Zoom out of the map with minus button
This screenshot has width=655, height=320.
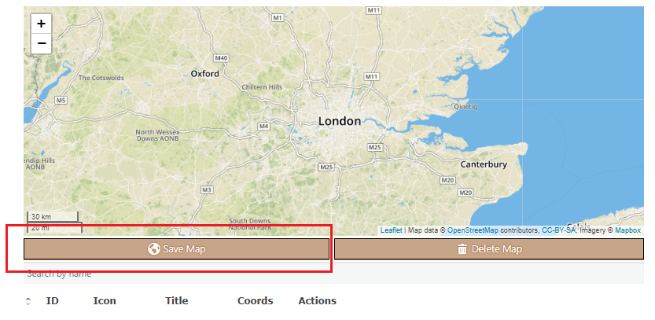point(42,43)
